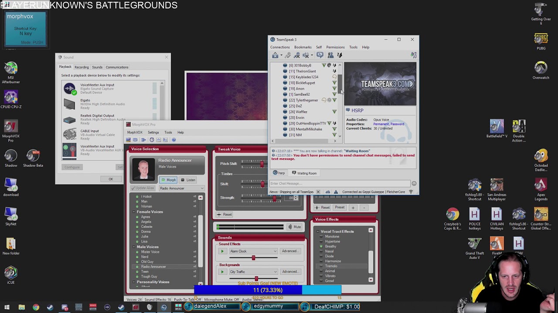Open Steam from the Windows taskbar

coord(50,307)
